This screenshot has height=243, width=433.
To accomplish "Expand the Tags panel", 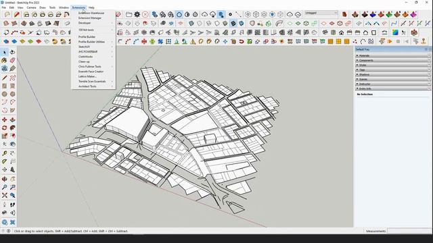I will [x=393, y=70].
